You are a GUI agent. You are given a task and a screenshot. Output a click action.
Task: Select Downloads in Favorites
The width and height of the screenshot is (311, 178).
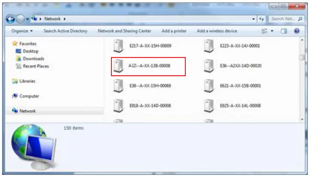[33, 59]
